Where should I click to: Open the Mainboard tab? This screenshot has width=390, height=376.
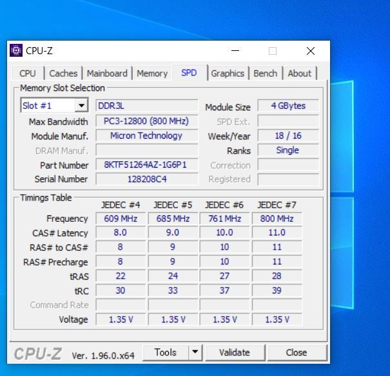(x=107, y=74)
